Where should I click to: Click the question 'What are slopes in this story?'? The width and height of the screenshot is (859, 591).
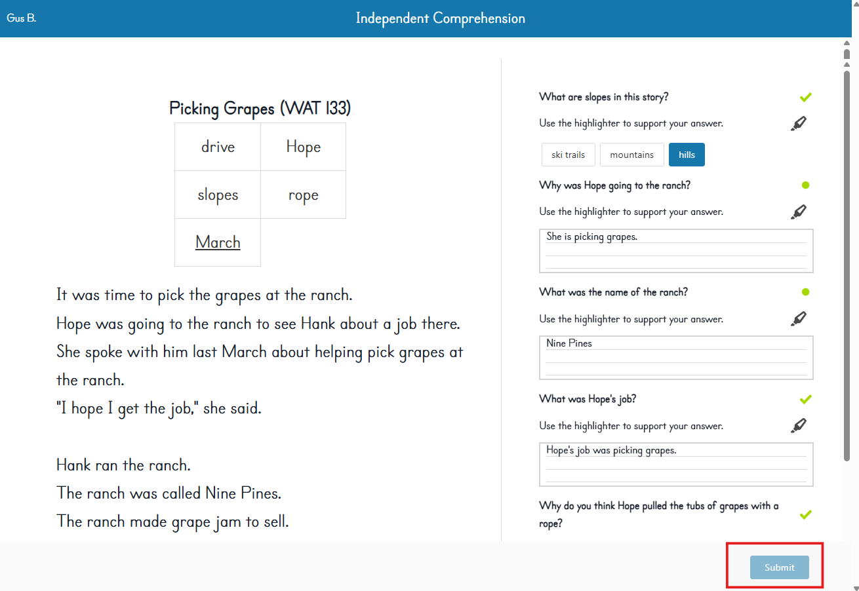(x=604, y=97)
